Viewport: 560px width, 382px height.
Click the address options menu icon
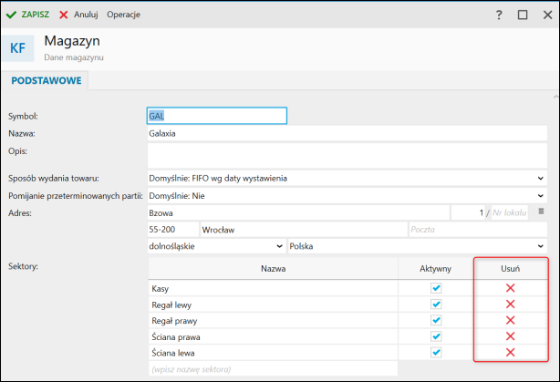click(541, 212)
